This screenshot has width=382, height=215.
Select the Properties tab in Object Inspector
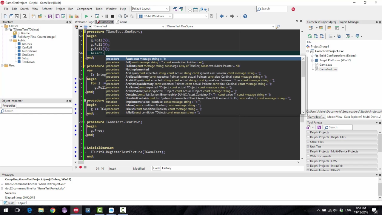tap(9, 106)
